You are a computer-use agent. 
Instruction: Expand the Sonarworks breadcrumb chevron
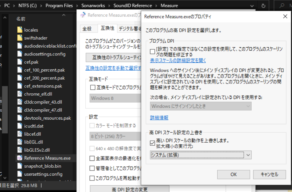[109, 6]
